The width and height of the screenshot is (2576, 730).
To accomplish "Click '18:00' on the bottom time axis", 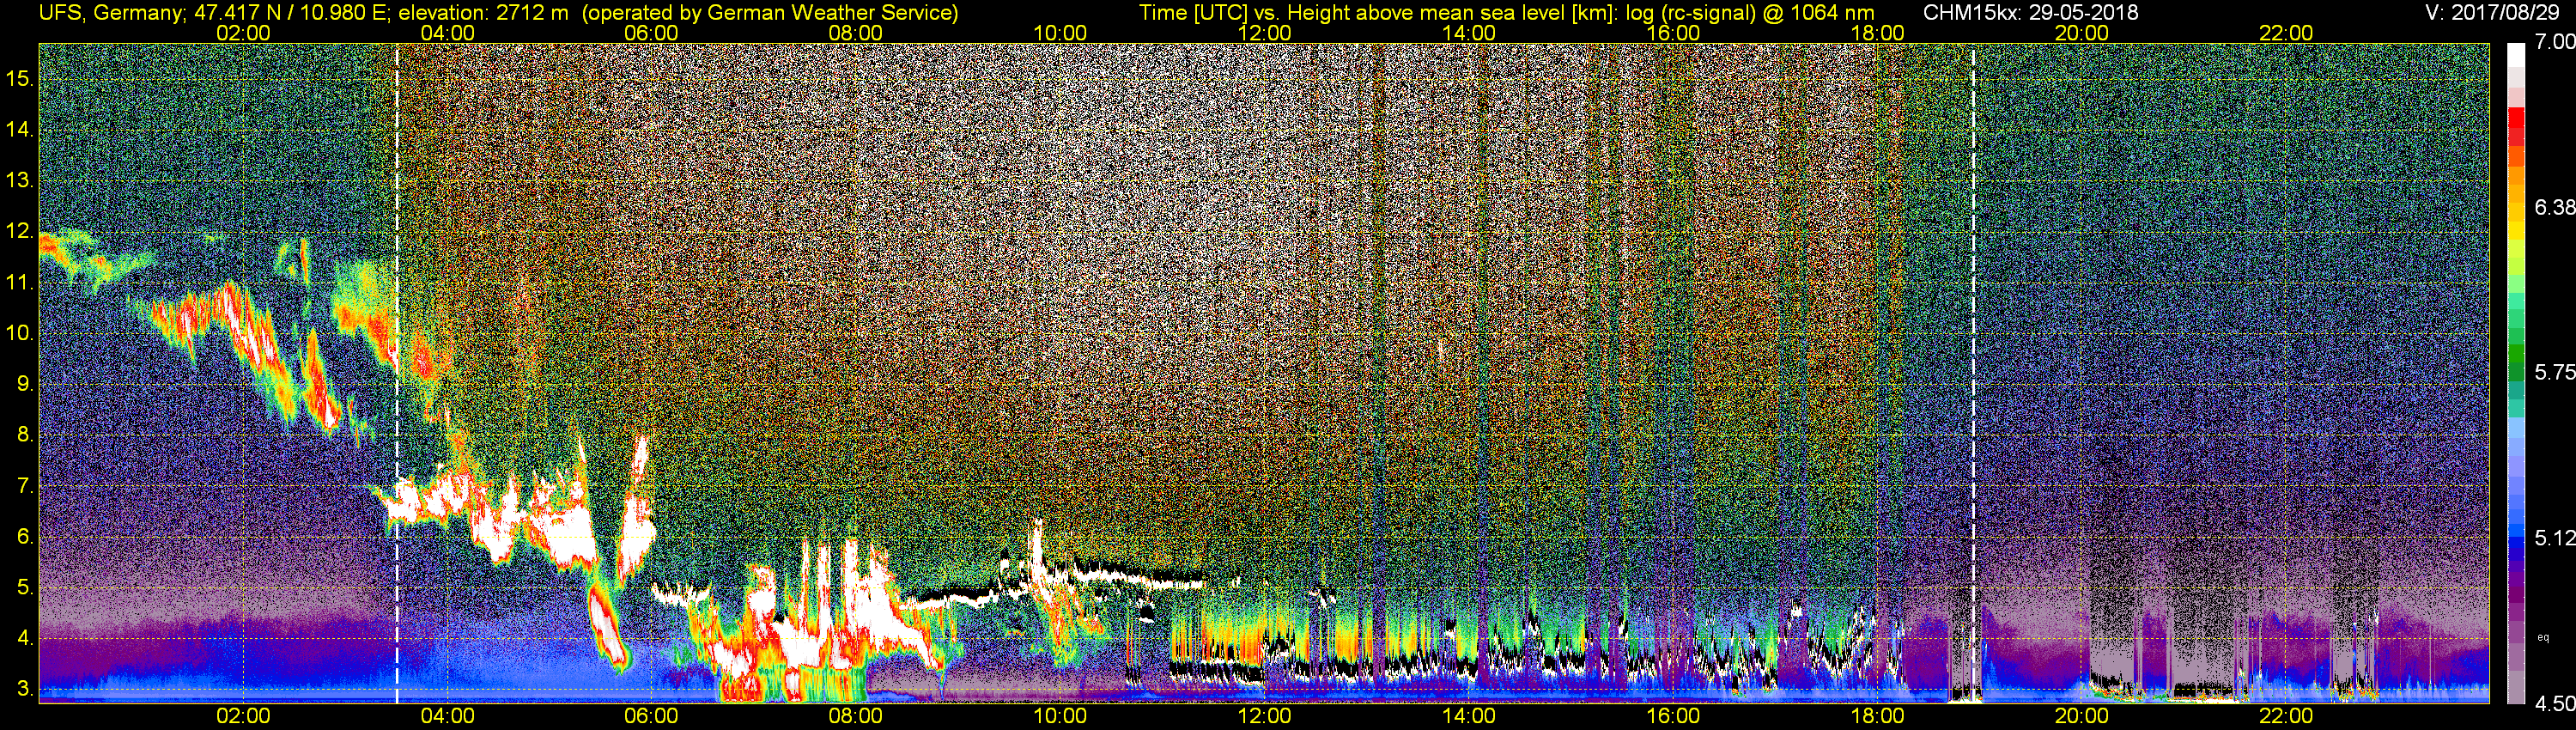I will pos(1877,716).
